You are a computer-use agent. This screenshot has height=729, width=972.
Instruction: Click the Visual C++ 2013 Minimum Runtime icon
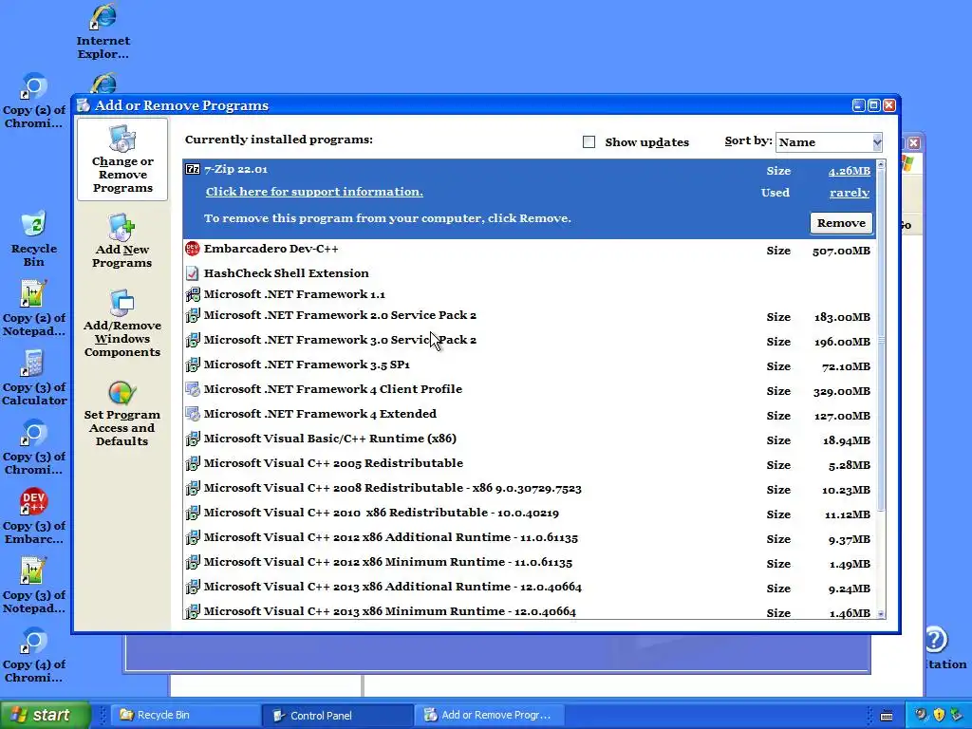point(193,612)
